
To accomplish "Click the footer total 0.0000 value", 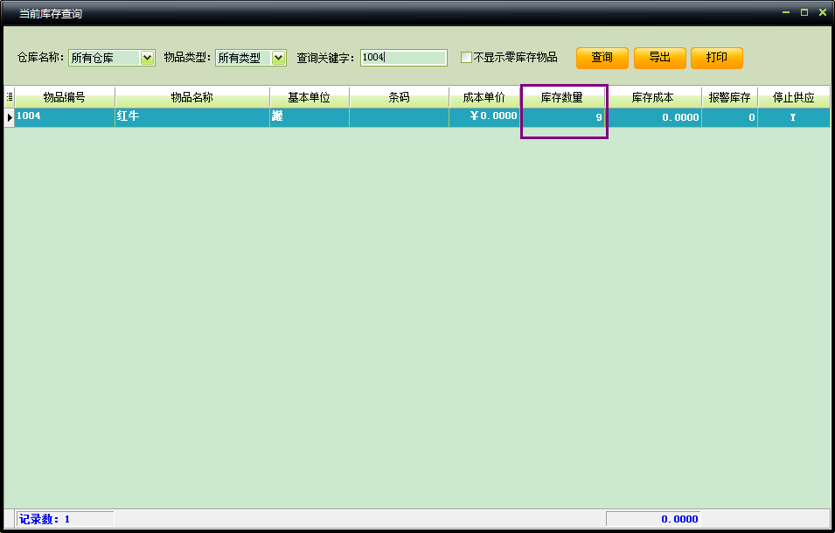I will point(679,519).
